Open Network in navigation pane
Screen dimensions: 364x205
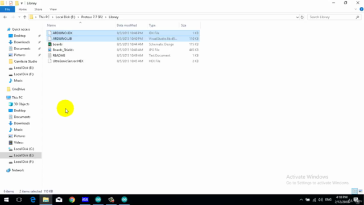tap(18, 170)
